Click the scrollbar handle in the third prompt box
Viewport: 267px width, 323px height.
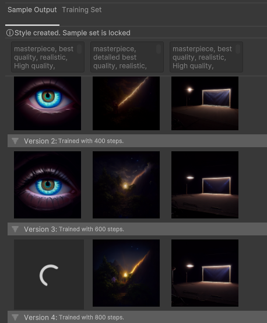pos(238,49)
